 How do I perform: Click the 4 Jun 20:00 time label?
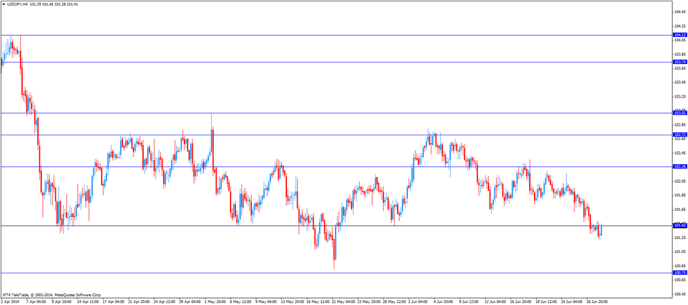click(444, 302)
